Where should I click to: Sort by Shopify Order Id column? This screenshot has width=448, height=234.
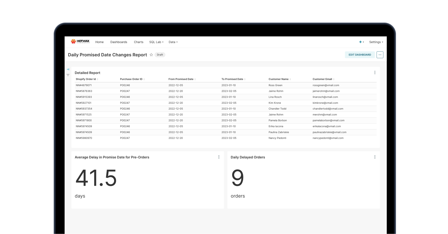[x=87, y=79]
